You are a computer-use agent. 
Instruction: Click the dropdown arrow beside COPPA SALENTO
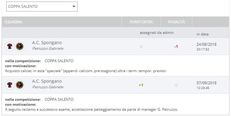point(74,7)
